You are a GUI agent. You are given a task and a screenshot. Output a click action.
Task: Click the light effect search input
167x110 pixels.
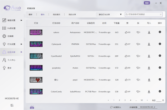[144, 14]
